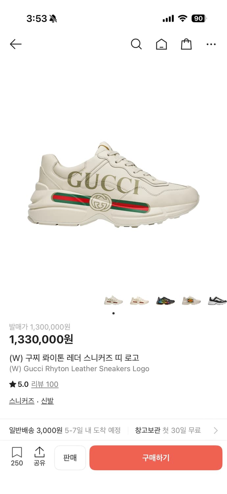
Task: Select the black and white sneaker thumbnail
Action: click(x=217, y=300)
